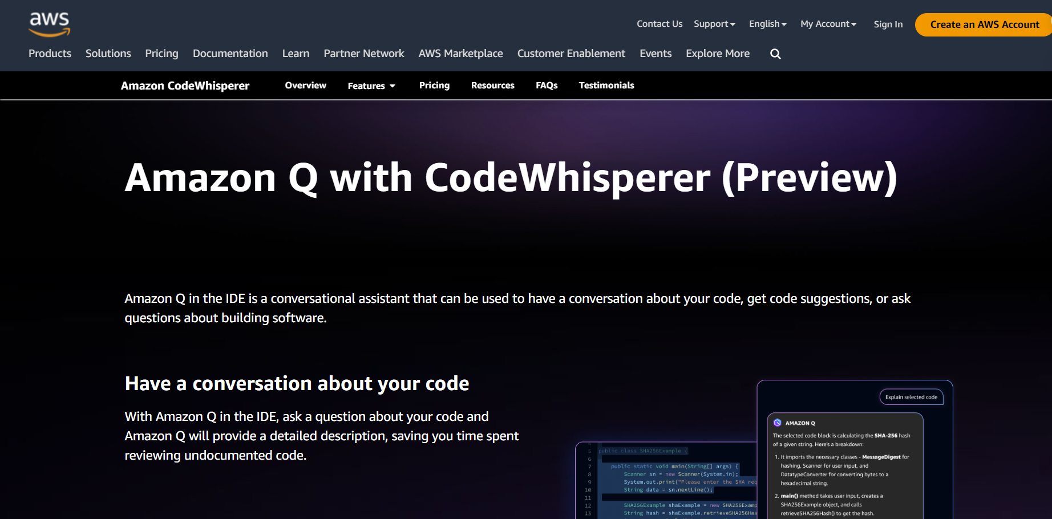Go to the Resources tab
1052x519 pixels.
pyautogui.click(x=493, y=86)
